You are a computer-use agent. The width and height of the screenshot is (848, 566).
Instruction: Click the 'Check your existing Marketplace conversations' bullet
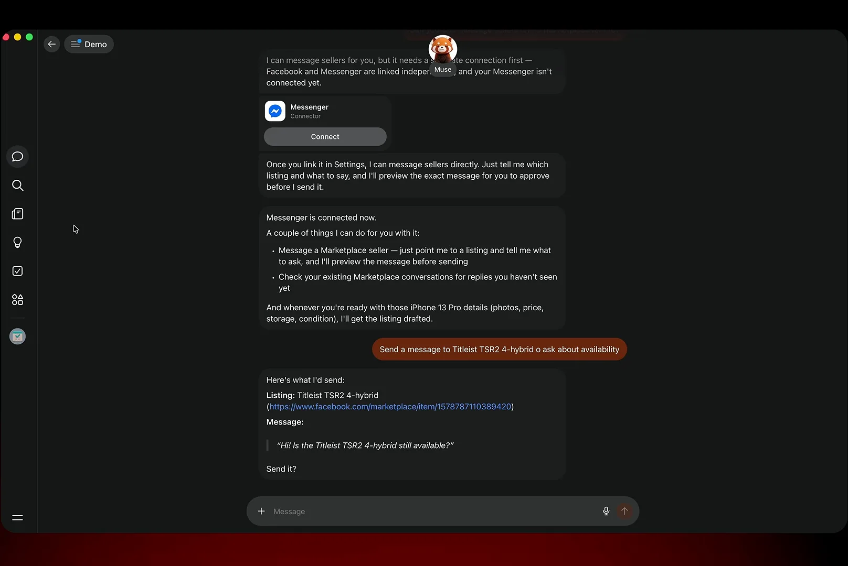tap(418, 282)
